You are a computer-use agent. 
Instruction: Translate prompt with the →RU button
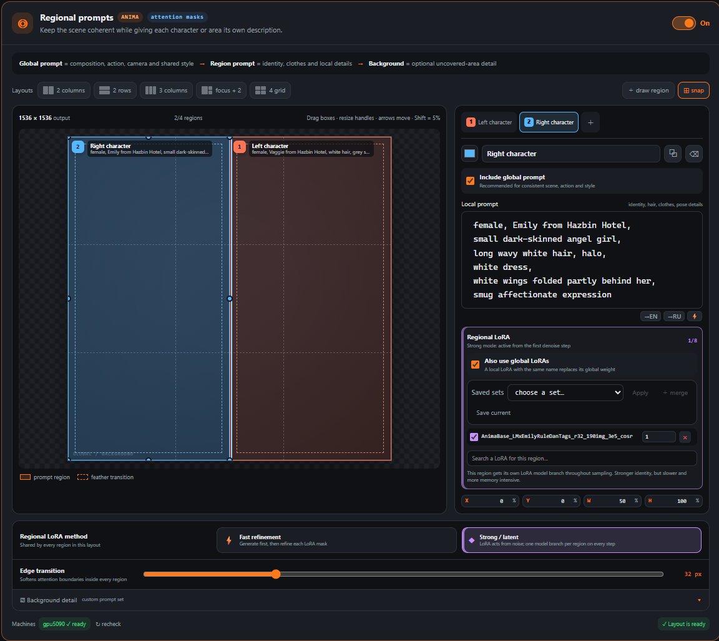(674, 316)
